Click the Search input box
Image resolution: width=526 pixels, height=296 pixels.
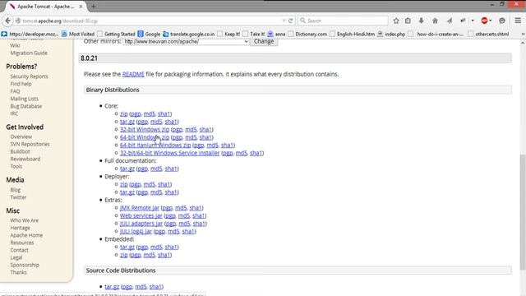(x=343, y=21)
